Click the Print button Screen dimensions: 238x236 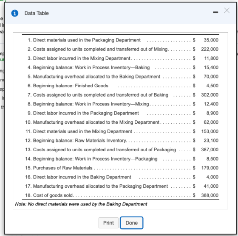(108, 223)
